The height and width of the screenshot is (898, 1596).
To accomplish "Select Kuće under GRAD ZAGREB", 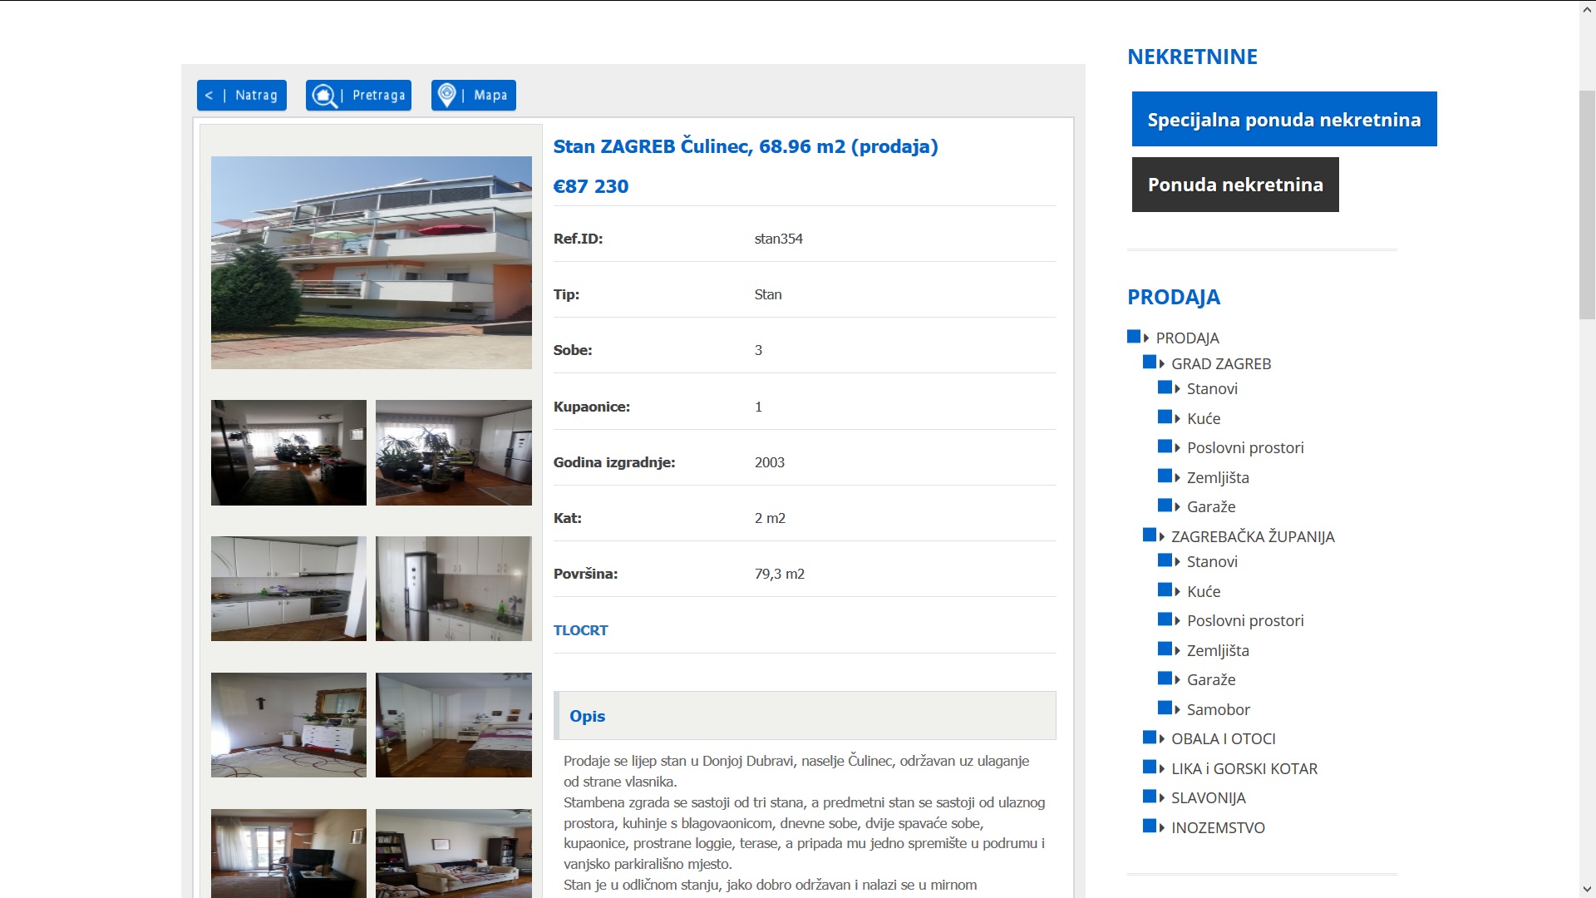I will [1204, 418].
